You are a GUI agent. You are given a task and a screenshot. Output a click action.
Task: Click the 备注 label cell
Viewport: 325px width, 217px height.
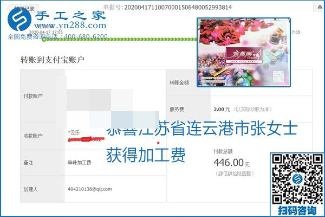(42, 162)
